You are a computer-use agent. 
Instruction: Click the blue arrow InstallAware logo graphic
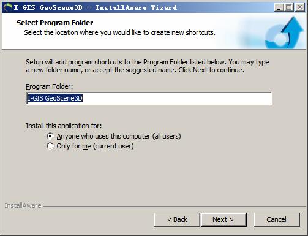(284, 32)
